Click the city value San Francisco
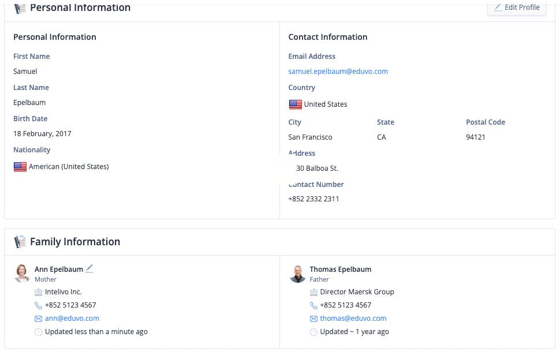The image size is (560, 352). pyautogui.click(x=310, y=137)
